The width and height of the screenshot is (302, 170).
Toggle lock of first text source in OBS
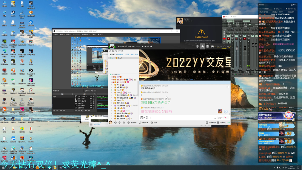[94, 97]
